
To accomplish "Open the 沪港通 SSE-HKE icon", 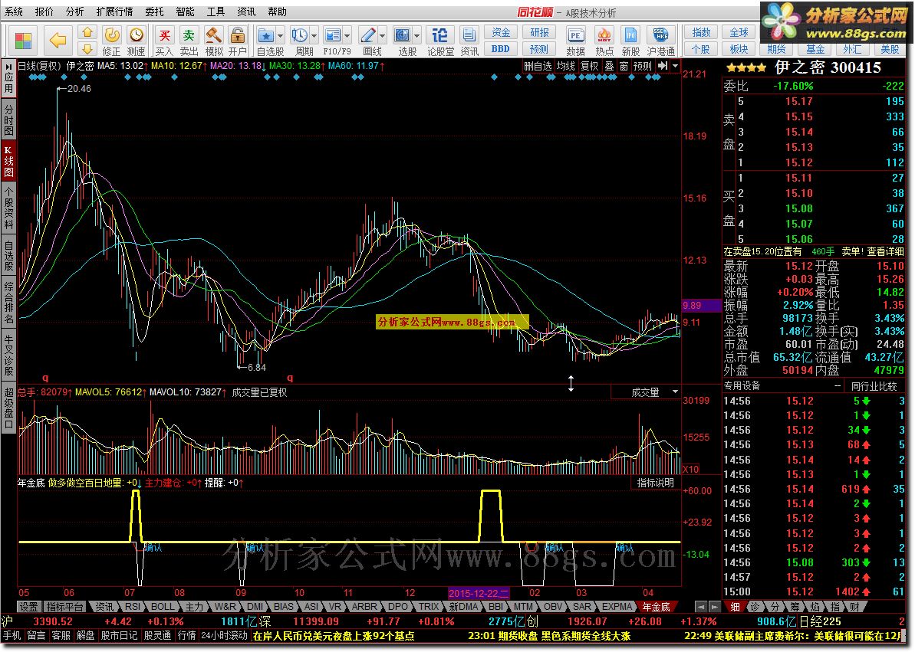I will 660,41.
